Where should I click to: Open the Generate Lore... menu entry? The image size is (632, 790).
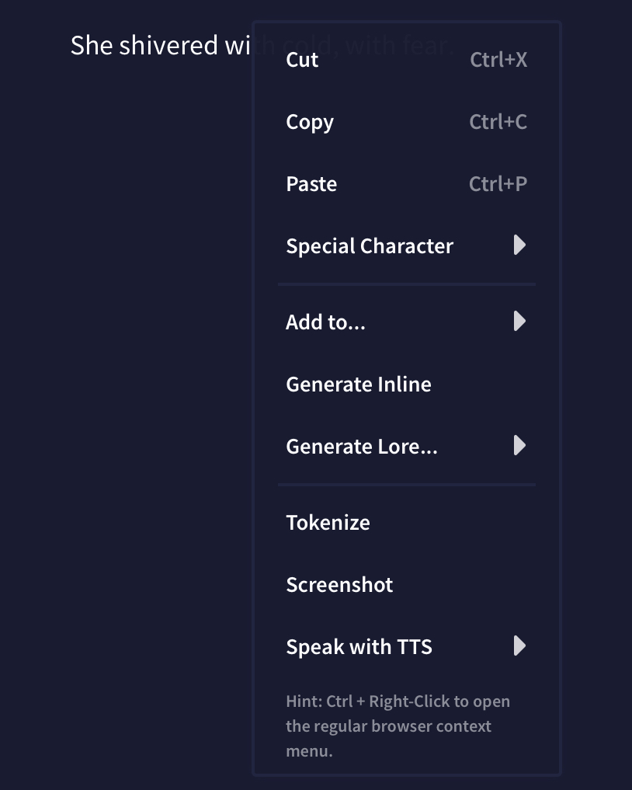362,447
